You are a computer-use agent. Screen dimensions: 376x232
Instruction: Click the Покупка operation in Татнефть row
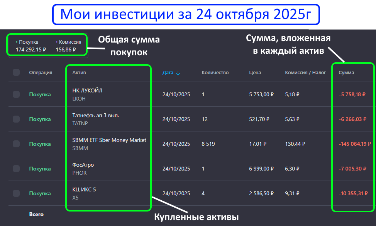click(x=40, y=119)
